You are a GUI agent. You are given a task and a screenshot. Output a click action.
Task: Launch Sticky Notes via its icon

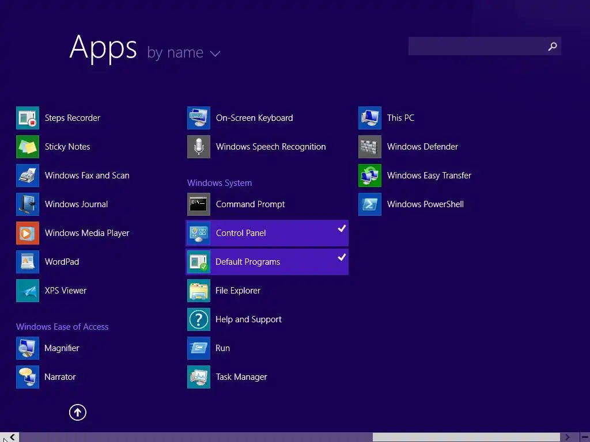point(28,147)
